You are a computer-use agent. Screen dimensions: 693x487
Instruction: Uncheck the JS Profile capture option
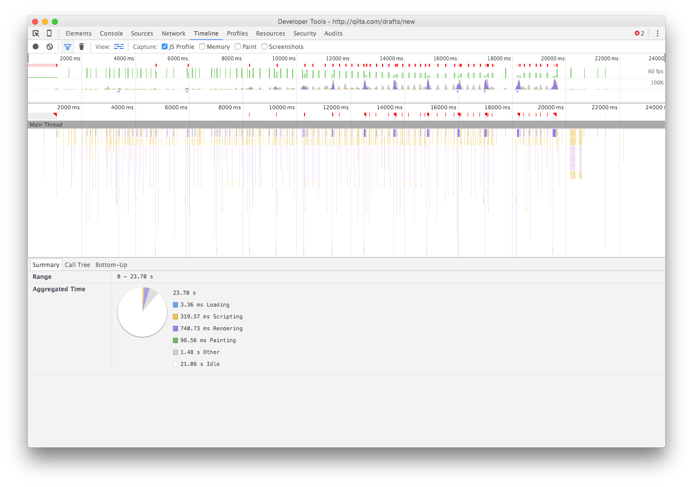(164, 46)
